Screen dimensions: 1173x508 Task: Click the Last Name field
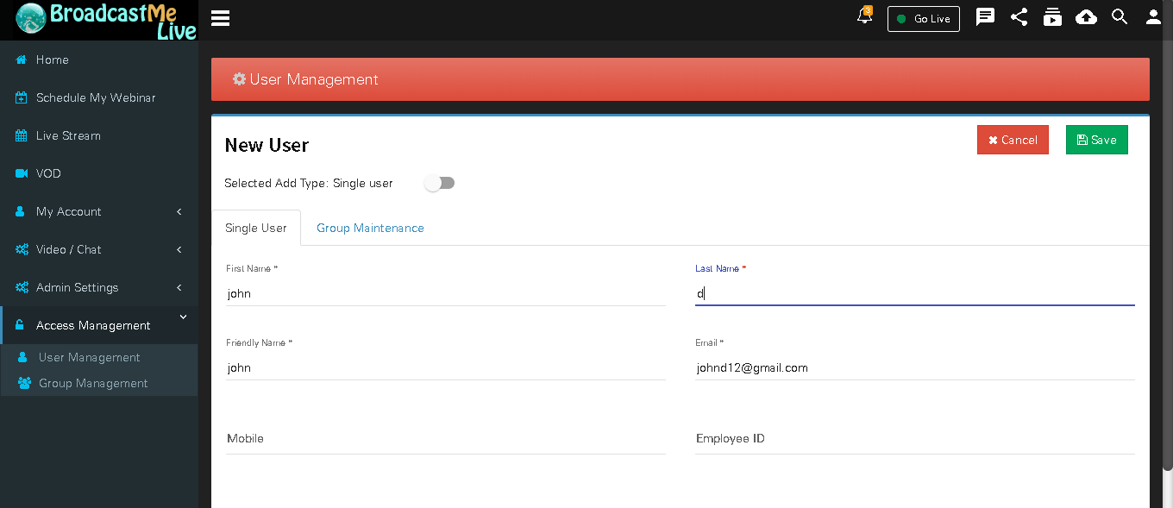pyautogui.click(x=915, y=293)
